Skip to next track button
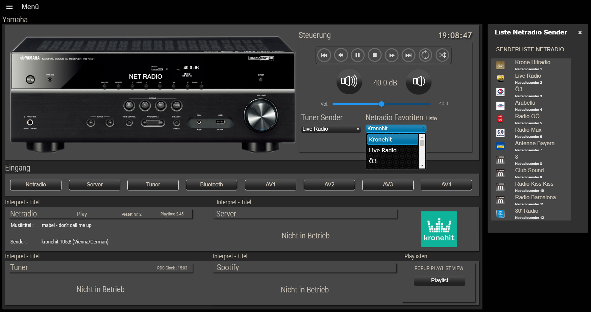Image resolution: width=591 pixels, height=312 pixels. pyautogui.click(x=409, y=55)
